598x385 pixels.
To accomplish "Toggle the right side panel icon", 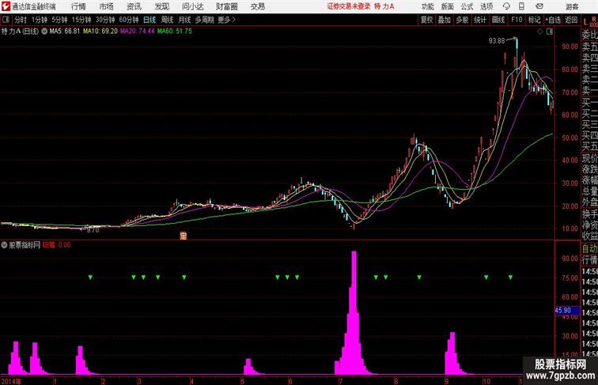I will (550, 32).
